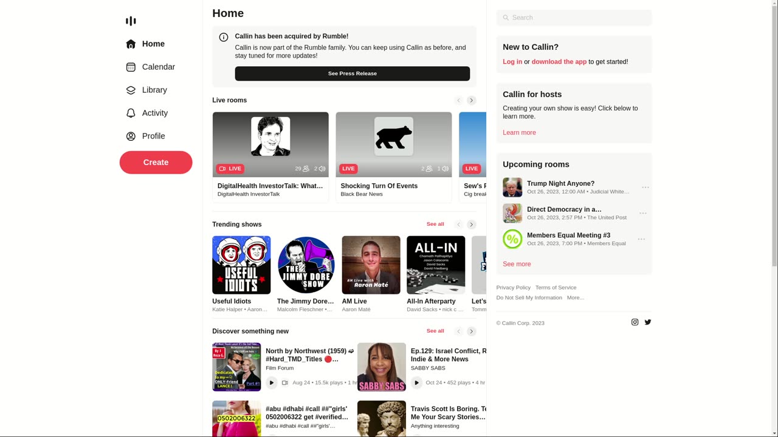Open abu dhabi call episode thumbnail
The image size is (778, 437).
pos(236,419)
